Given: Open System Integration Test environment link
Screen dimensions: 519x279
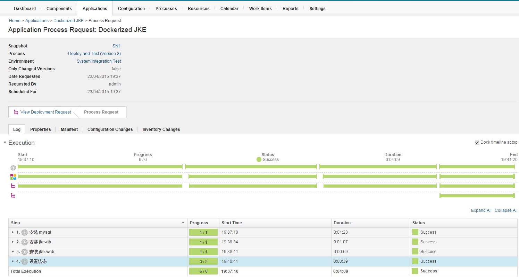Looking at the screenshot, I should [x=99, y=61].
